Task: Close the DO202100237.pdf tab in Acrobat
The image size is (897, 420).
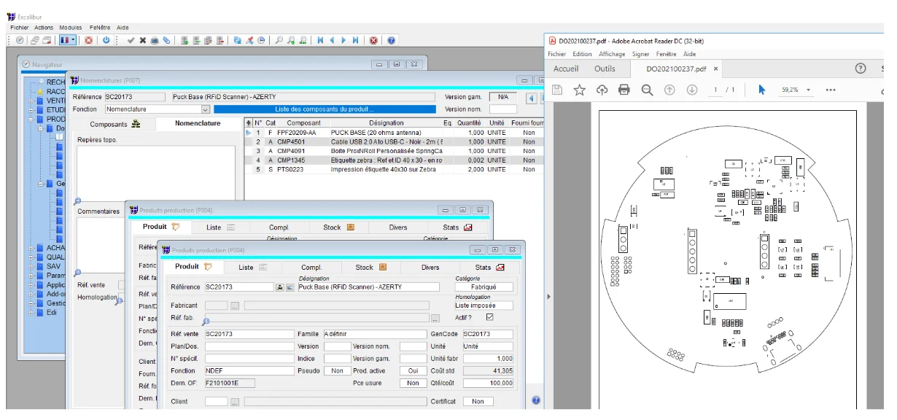Action: click(716, 69)
